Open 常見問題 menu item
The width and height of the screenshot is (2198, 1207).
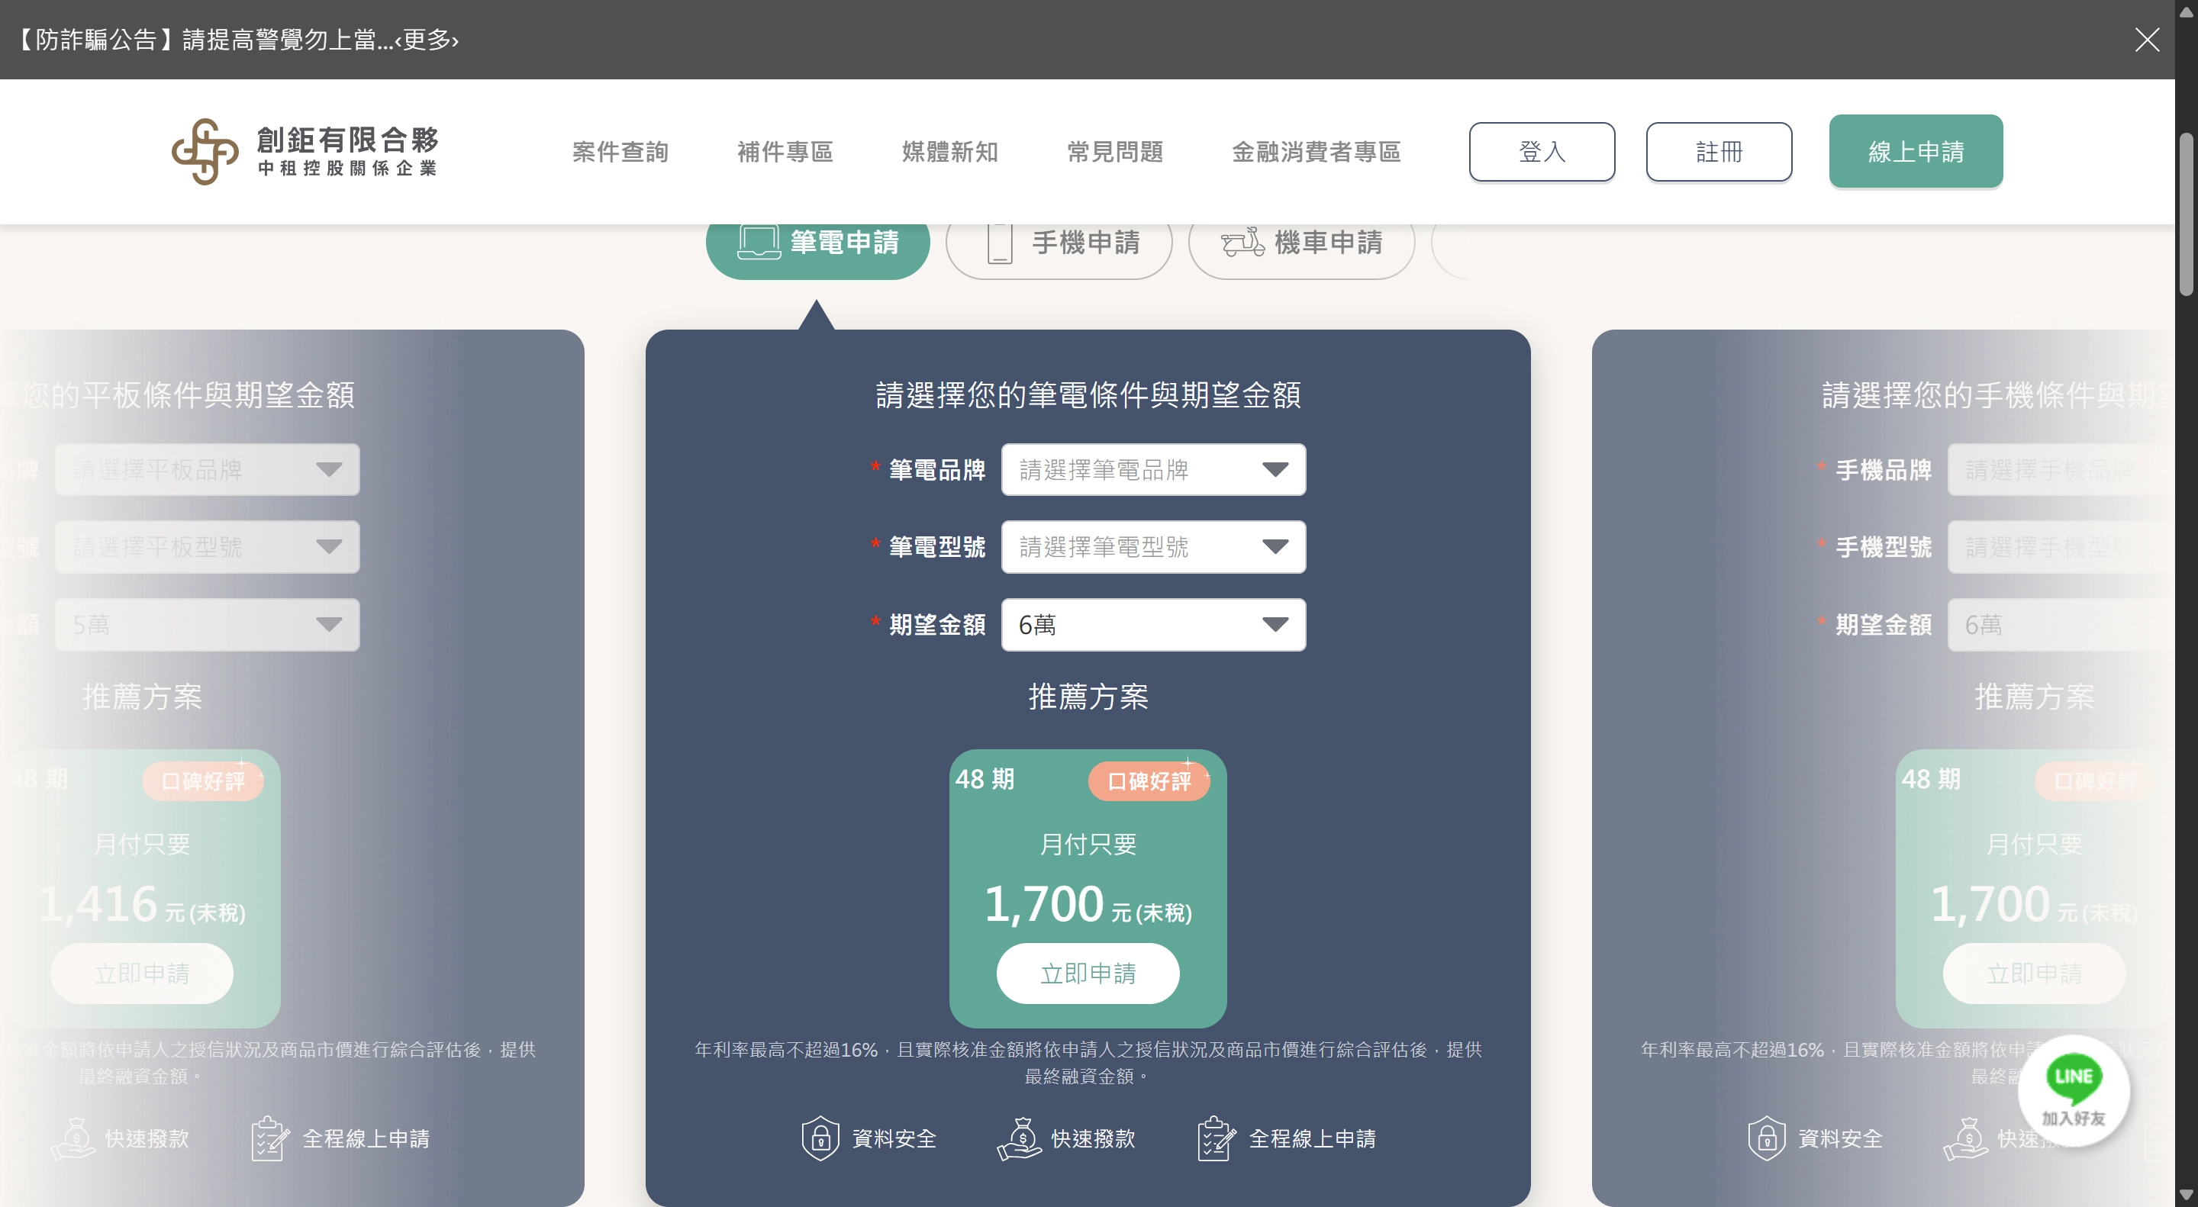[1115, 152]
